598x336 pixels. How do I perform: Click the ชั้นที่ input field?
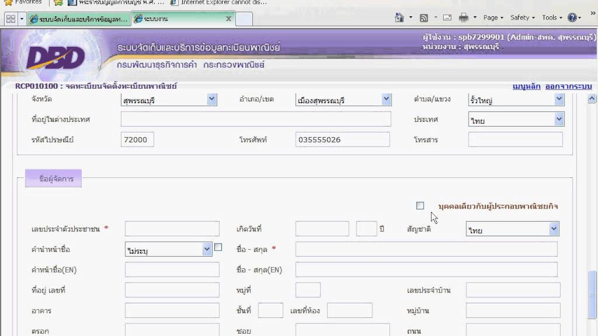[271, 310]
